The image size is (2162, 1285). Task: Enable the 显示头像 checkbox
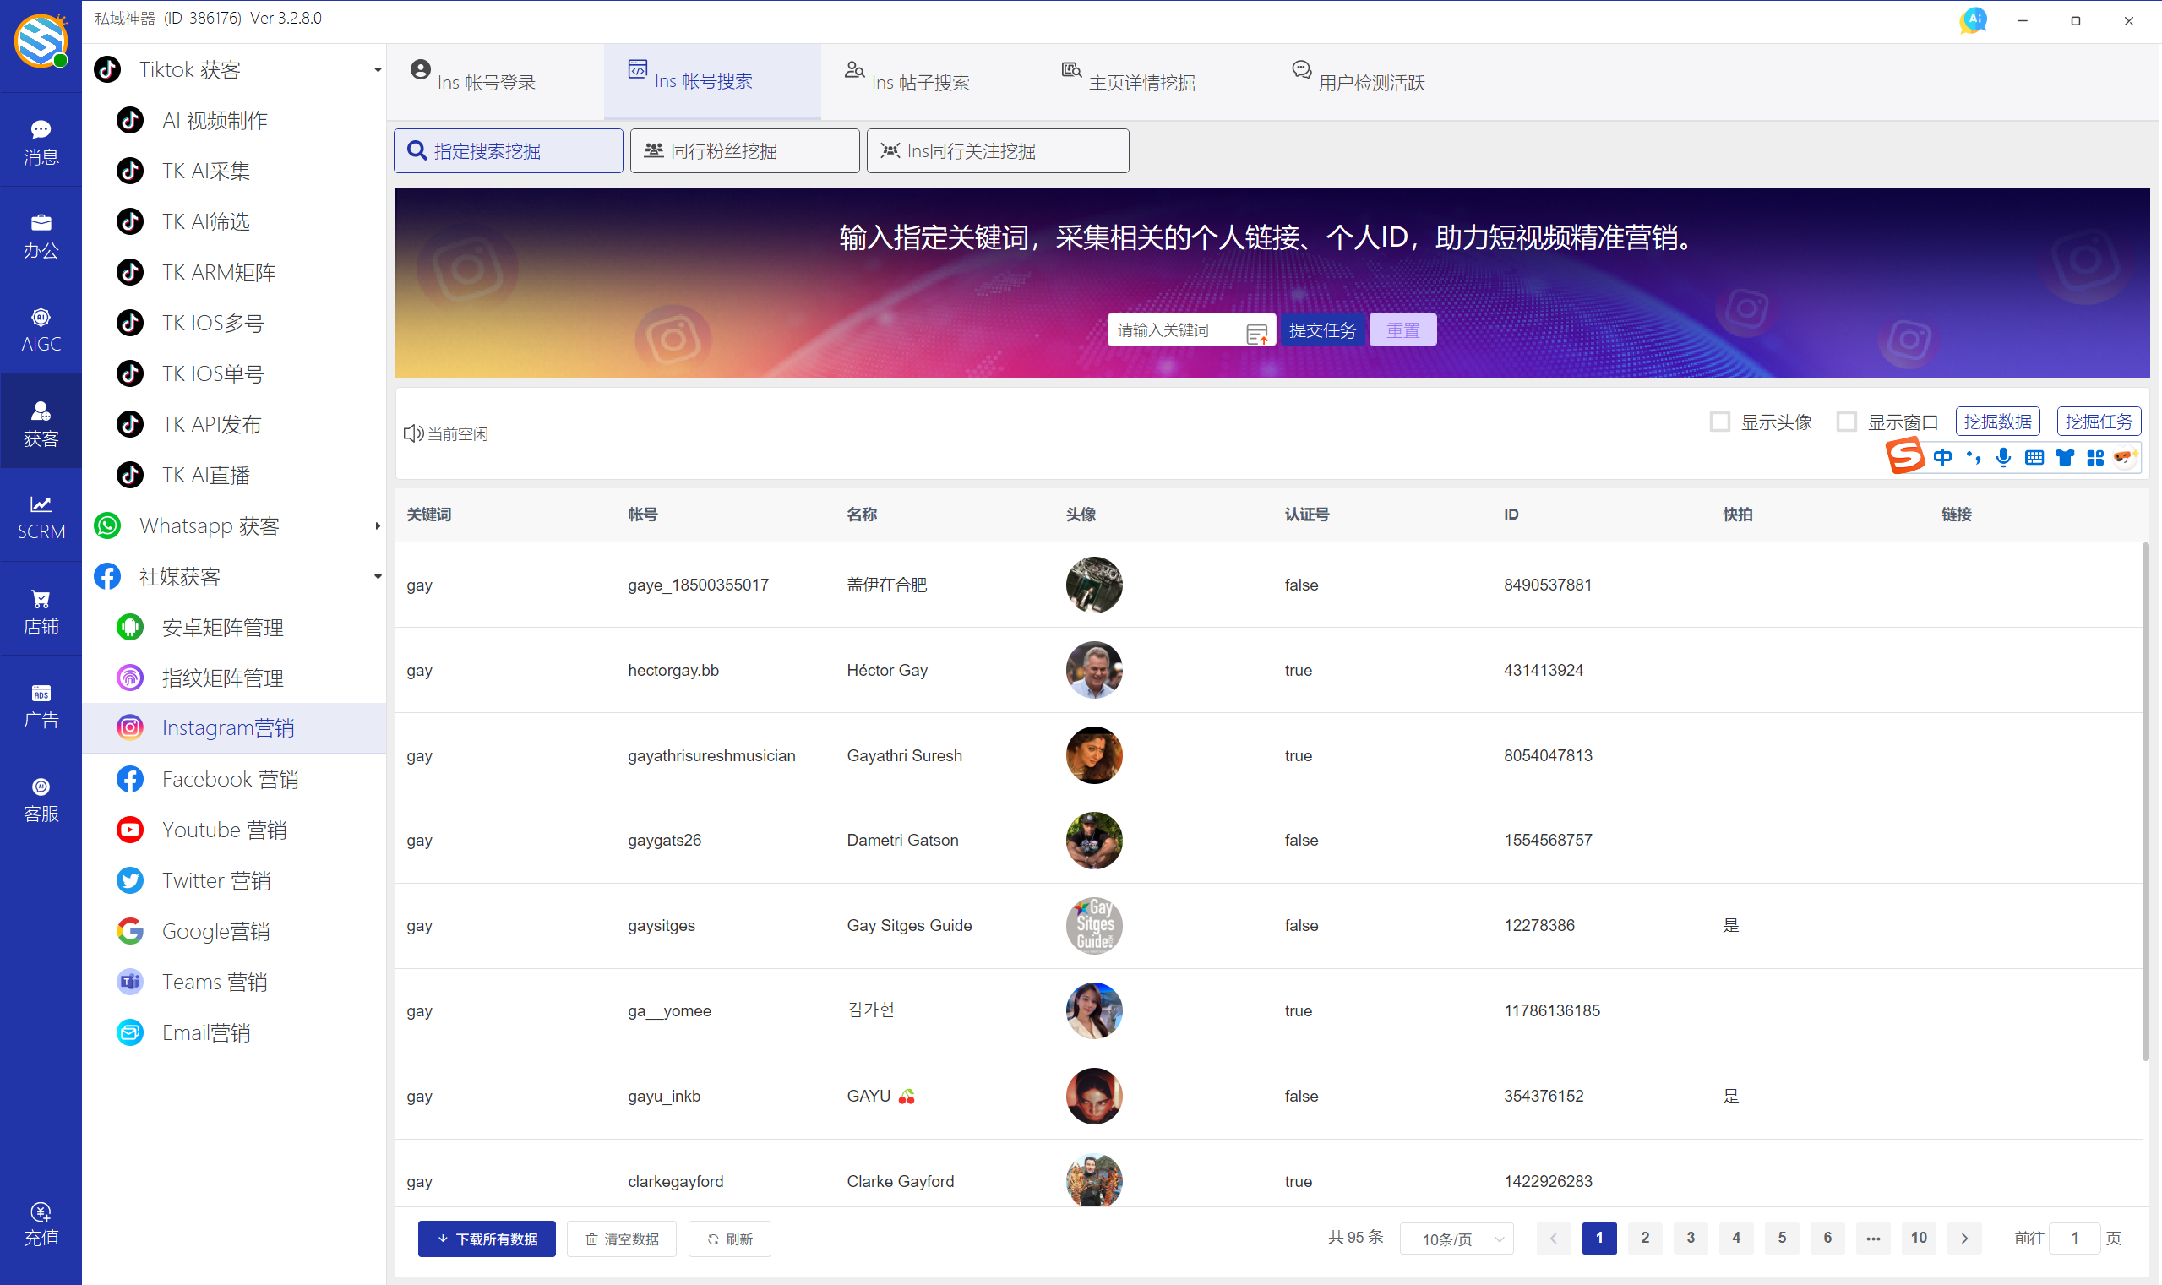(1719, 421)
